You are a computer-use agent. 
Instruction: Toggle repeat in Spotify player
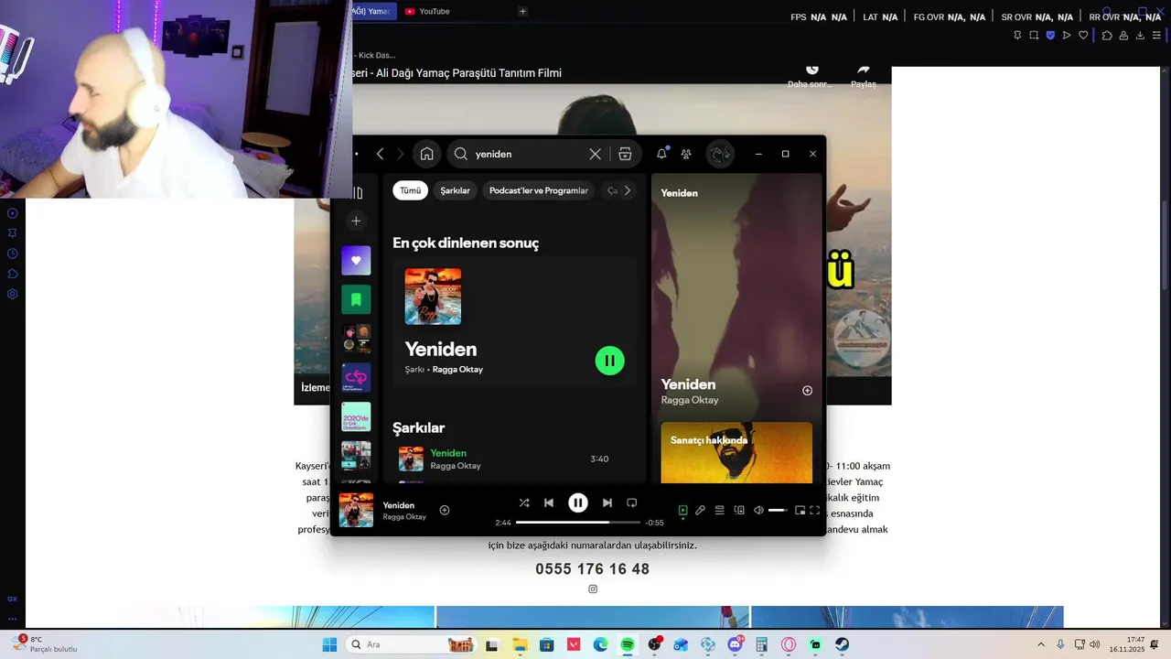tap(631, 502)
